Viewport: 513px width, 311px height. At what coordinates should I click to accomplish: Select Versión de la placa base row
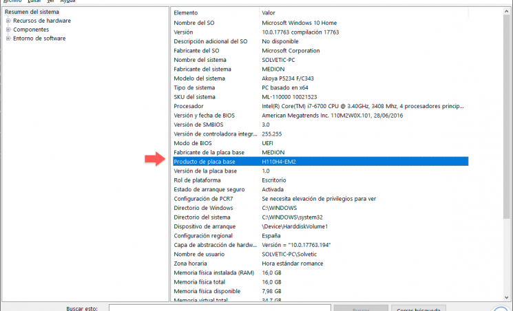coord(321,171)
